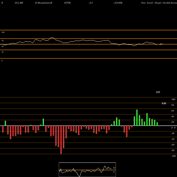Click the tallest green MR histogram bar

tap(137, 118)
